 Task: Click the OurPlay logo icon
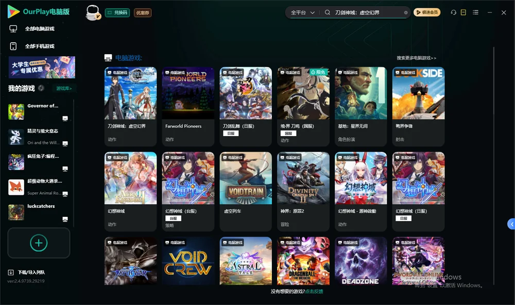(x=13, y=12)
